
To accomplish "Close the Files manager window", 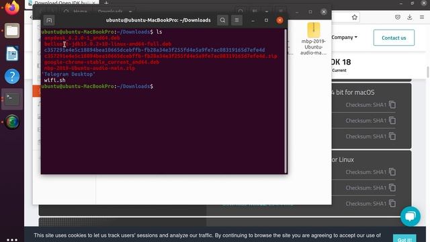I will [x=324, y=12].
